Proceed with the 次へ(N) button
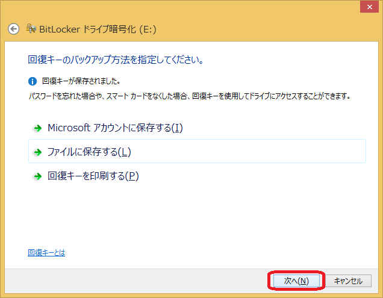 (296, 281)
